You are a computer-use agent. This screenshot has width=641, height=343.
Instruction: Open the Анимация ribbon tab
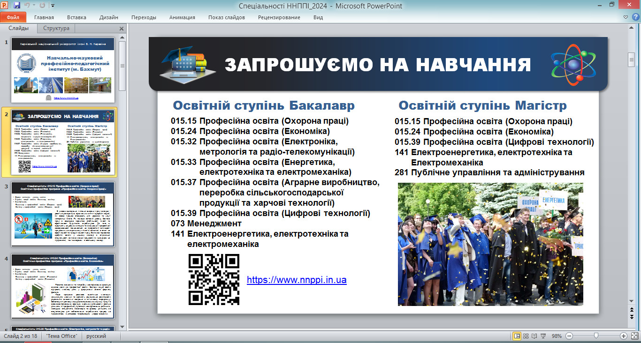pos(182,17)
